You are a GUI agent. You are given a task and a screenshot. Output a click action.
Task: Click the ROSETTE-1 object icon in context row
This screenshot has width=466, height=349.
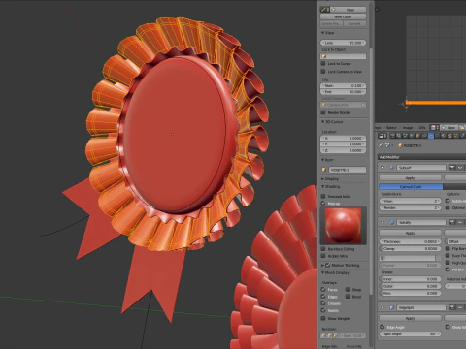400,145
